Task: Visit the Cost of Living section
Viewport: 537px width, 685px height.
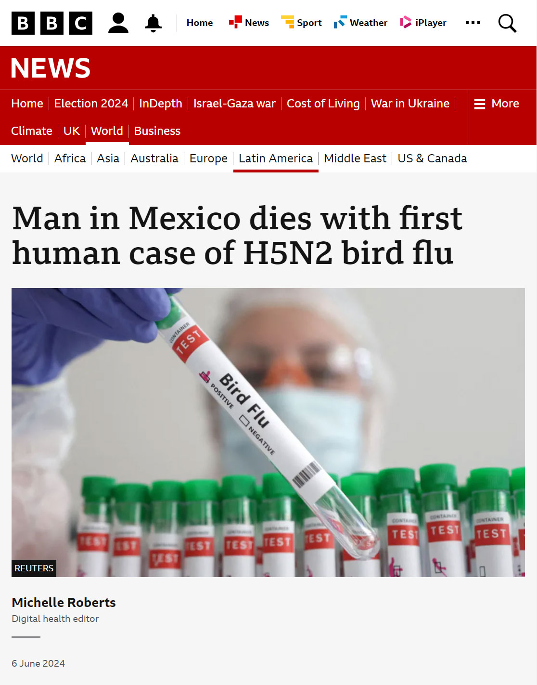Action: 323,104
